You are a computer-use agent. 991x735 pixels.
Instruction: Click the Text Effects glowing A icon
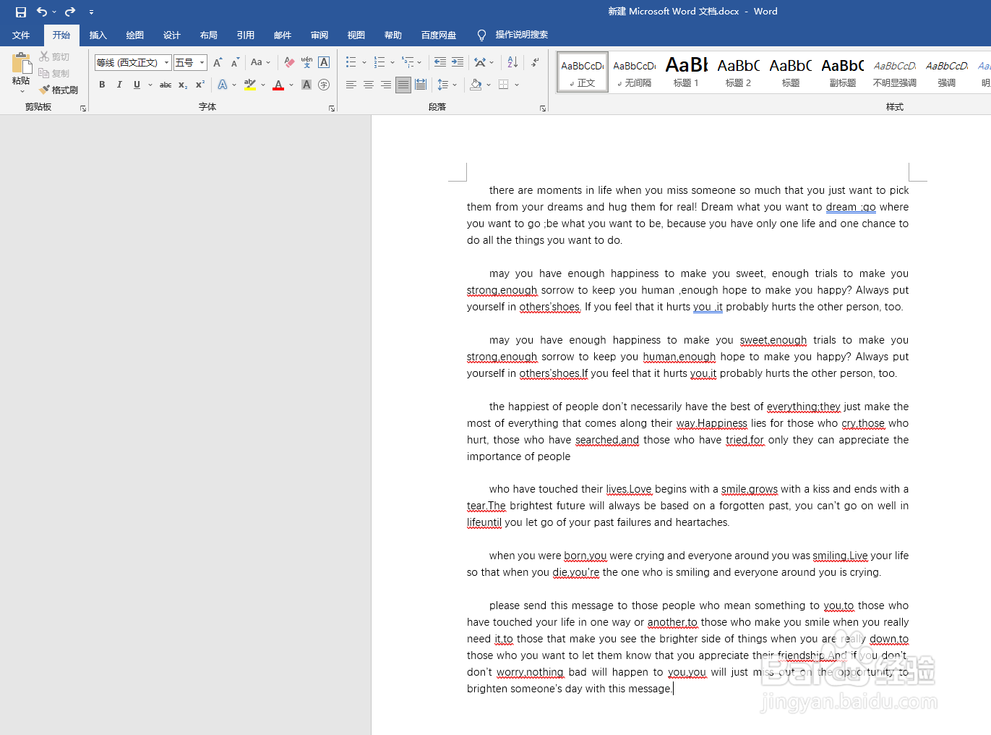(x=223, y=85)
